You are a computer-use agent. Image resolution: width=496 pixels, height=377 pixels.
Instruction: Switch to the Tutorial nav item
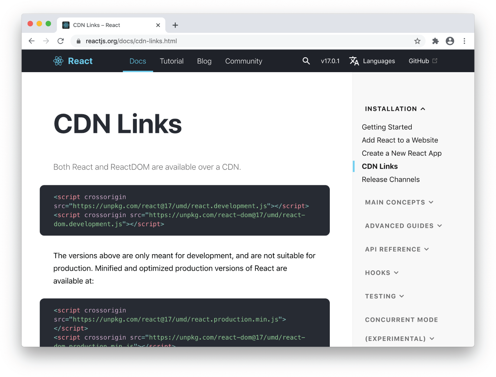point(171,61)
